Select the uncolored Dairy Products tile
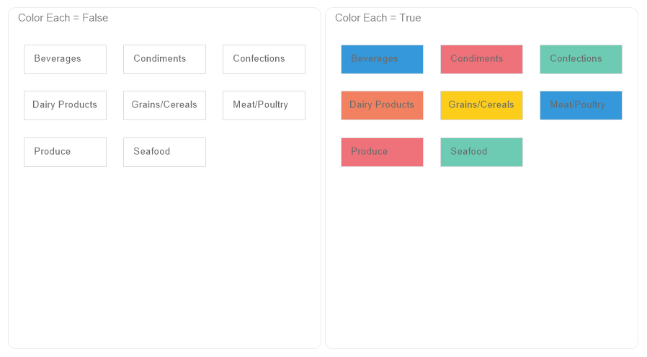 [65, 105]
